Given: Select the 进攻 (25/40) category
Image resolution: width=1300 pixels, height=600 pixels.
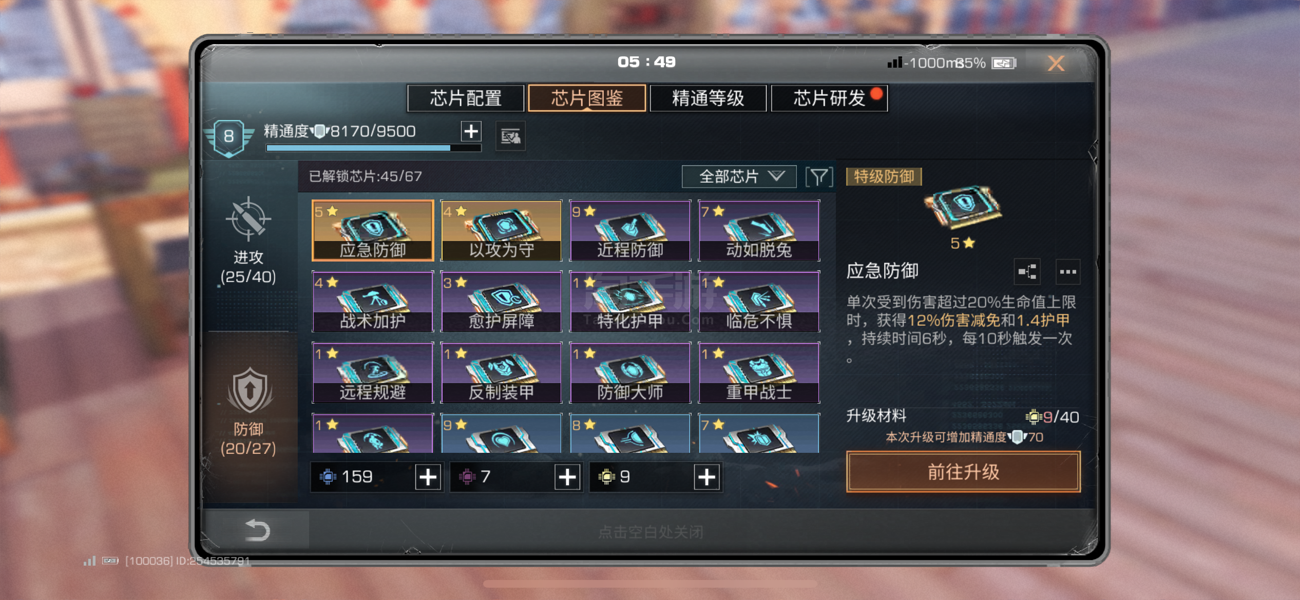Looking at the screenshot, I should (248, 241).
